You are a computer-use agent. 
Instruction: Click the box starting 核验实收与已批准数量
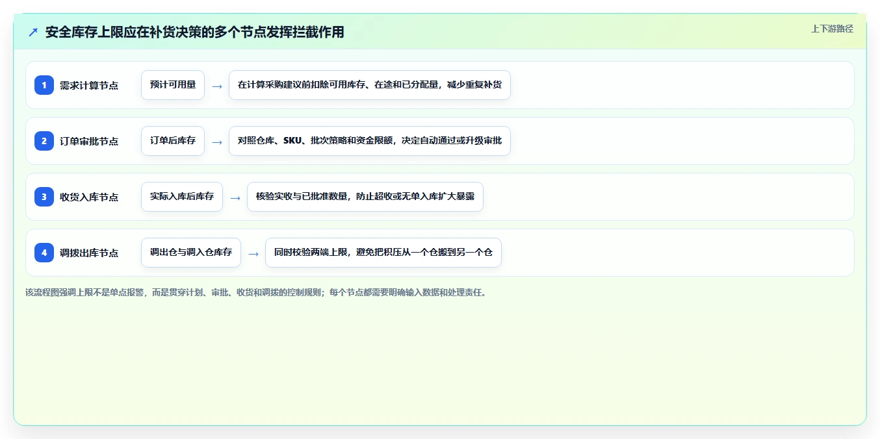[365, 197]
